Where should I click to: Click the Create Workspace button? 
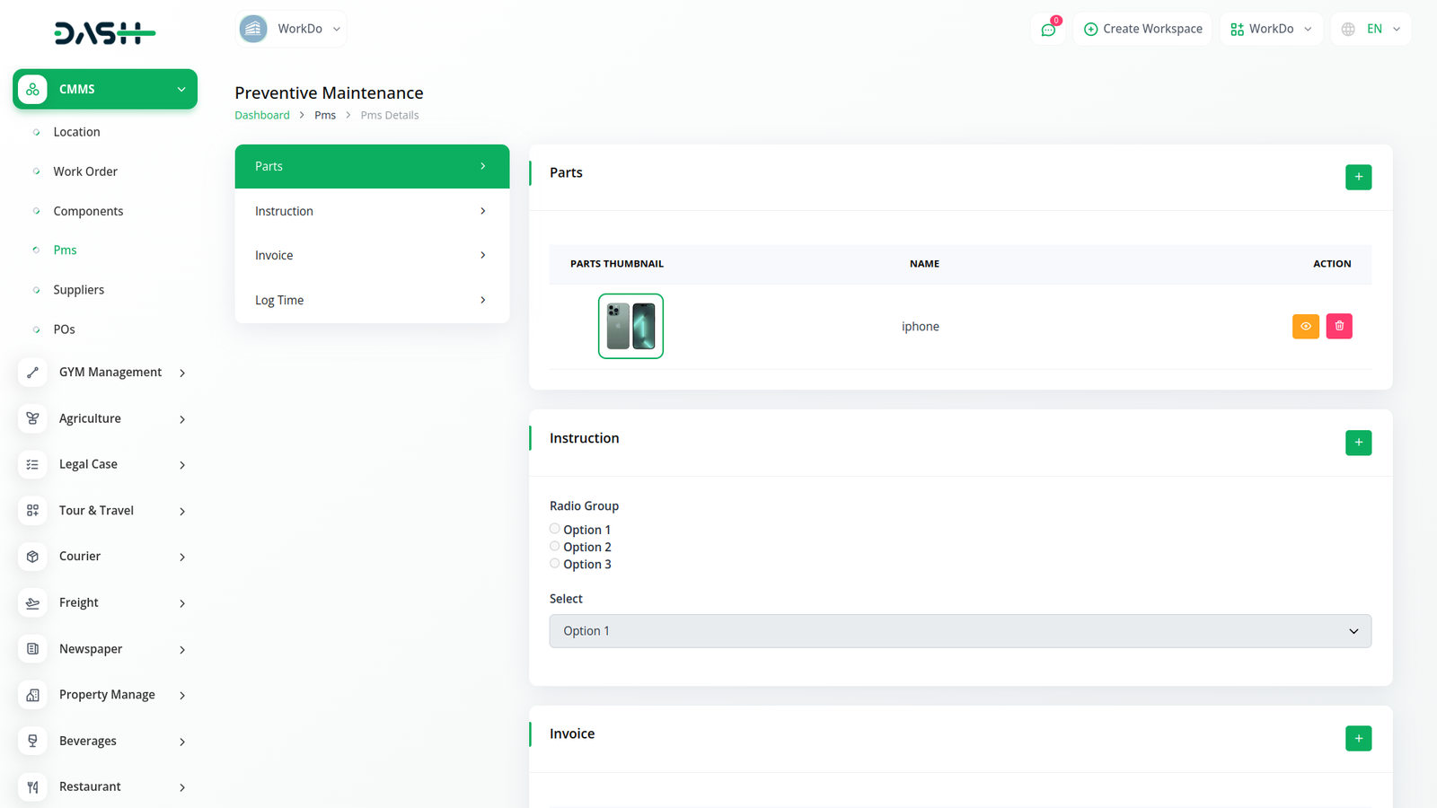point(1142,29)
